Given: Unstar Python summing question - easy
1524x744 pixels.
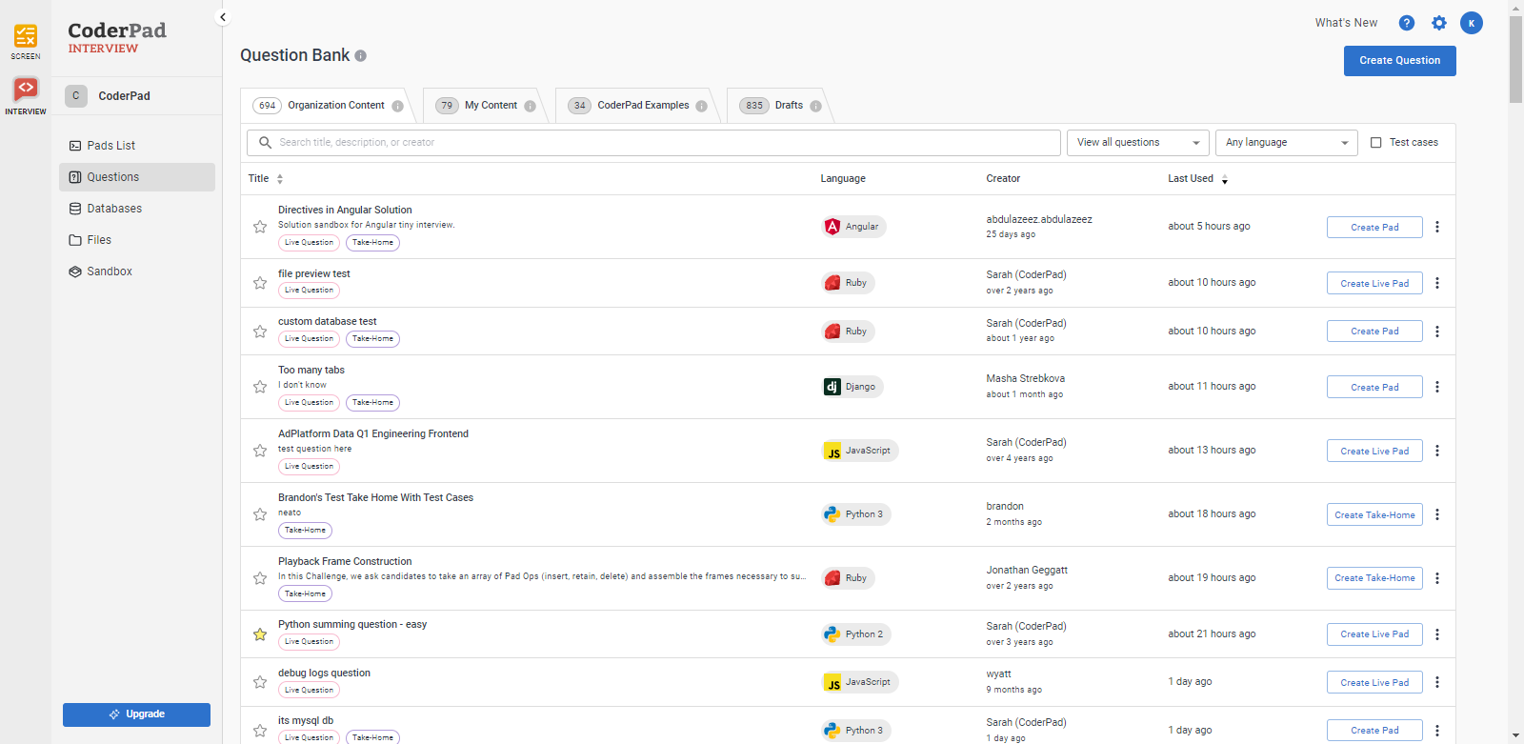Looking at the screenshot, I should [x=260, y=634].
